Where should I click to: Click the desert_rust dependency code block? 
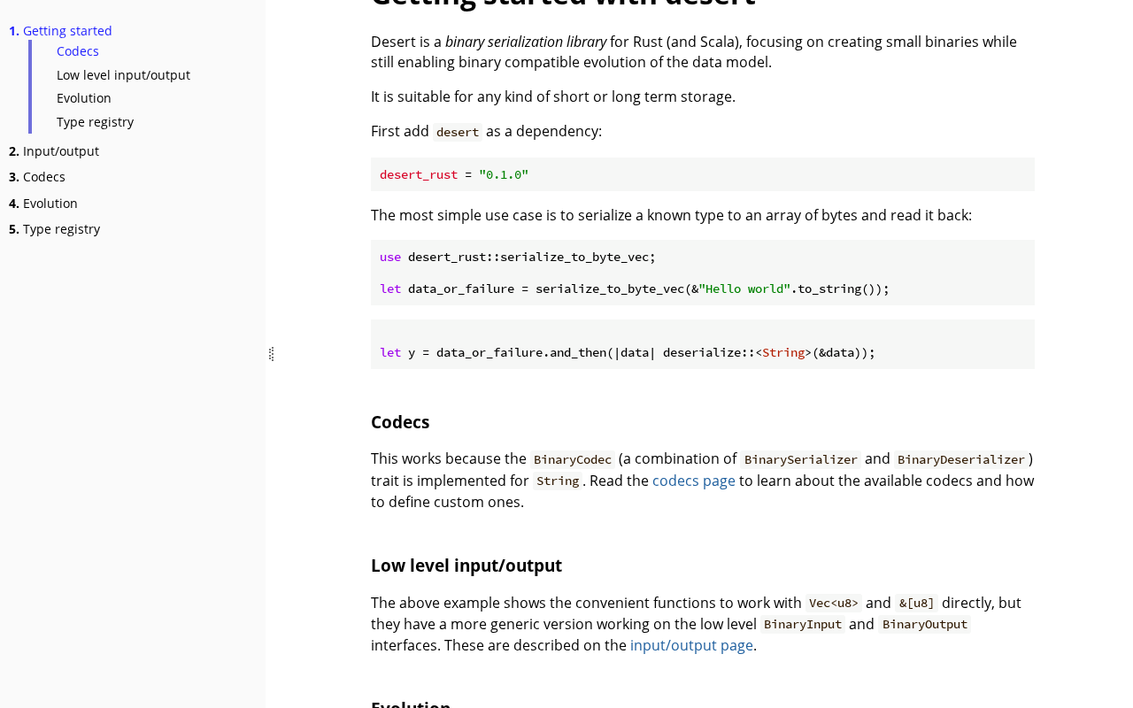pos(702,174)
